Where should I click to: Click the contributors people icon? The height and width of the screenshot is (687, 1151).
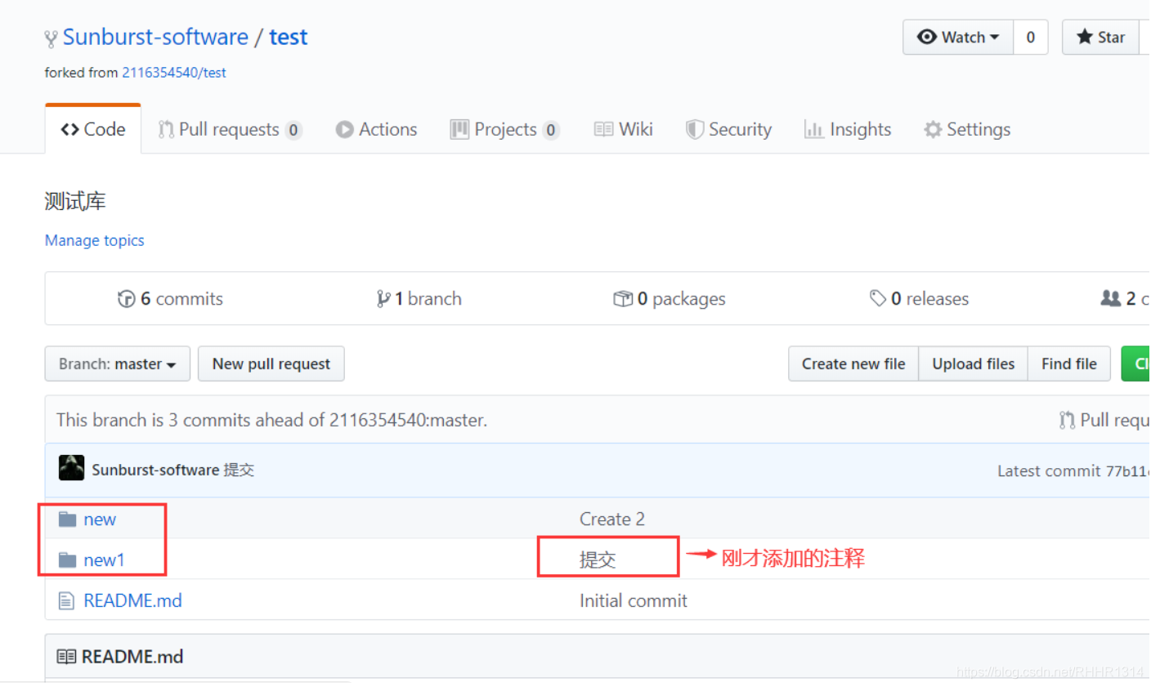pos(1110,298)
